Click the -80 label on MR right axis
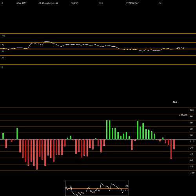 [191, 167]
